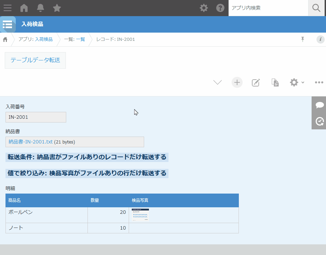Go to the portal home icon
Viewport: 326px width, 255px height.
[24, 8]
